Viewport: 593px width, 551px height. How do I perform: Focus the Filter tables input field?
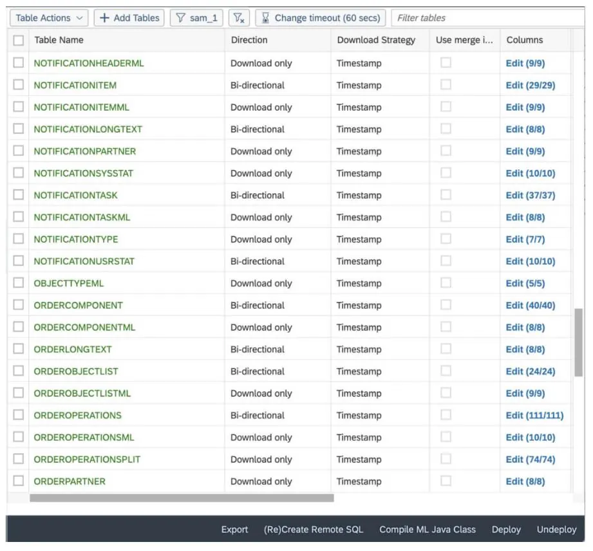click(488, 18)
